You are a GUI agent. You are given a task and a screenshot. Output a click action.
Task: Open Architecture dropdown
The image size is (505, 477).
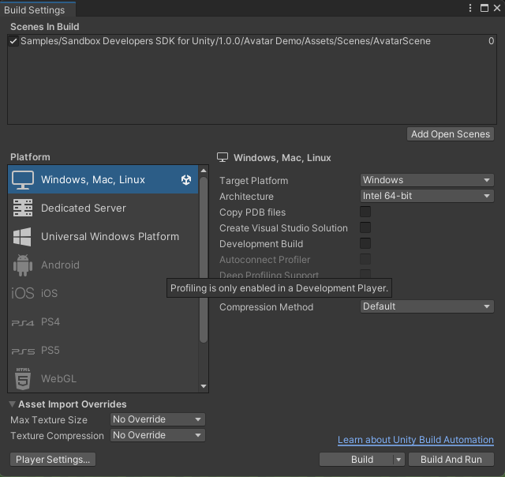coord(427,196)
